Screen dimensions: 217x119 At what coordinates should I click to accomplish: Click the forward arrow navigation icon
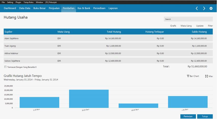tap(204, 8)
